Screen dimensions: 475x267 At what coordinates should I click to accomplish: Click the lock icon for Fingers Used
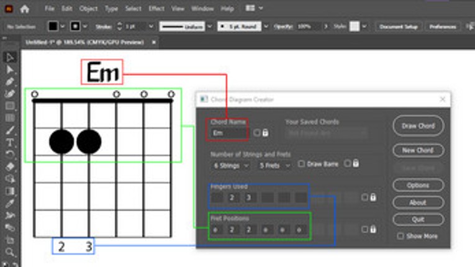point(373,197)
